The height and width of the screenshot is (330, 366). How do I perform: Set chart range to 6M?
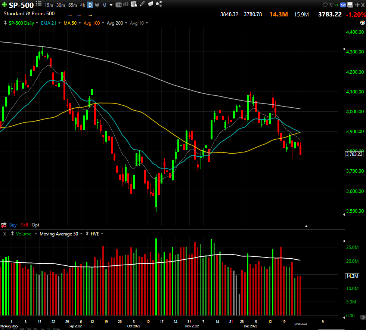pos(22,329)
